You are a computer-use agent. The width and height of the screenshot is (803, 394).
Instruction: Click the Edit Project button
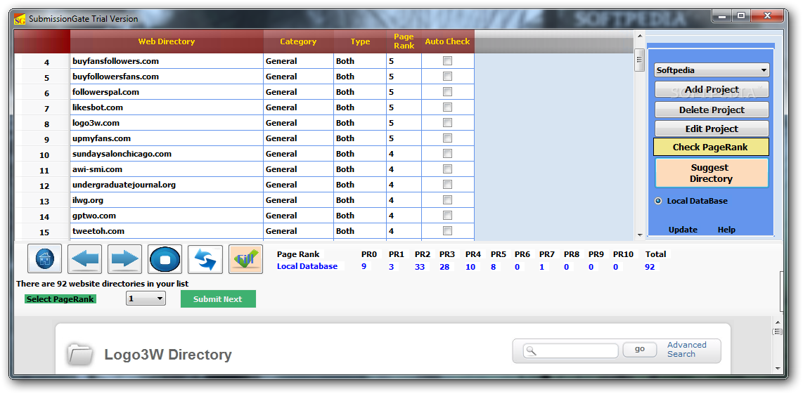[x=712, y=129]
